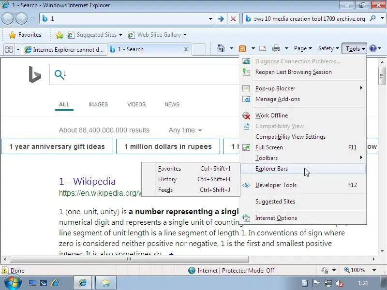Open the Page menu dropdown
Screen dimensions: 387x290
[303, 49]
